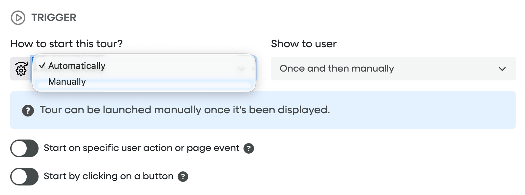Click the 'Start by clicking on a button' label
The height and width of the screenshot is (195, 525).
click(108, 176)
